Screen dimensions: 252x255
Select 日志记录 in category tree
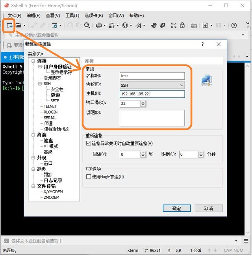pyautogui.click(x=53, y=181)
